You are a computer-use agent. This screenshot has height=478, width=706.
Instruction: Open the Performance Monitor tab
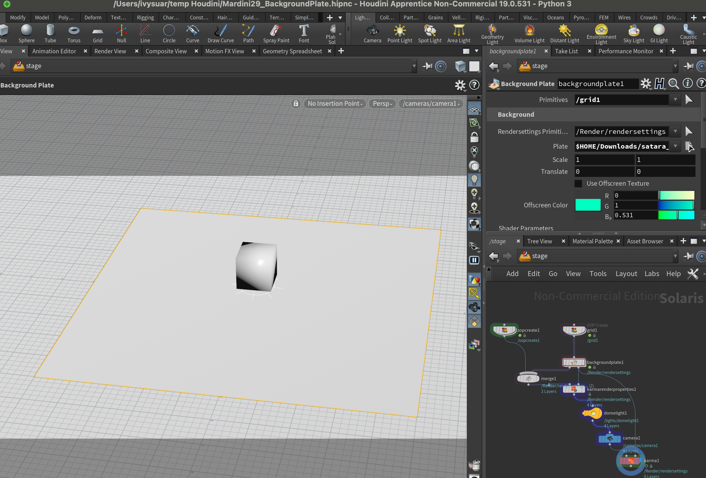pos(626,51)
